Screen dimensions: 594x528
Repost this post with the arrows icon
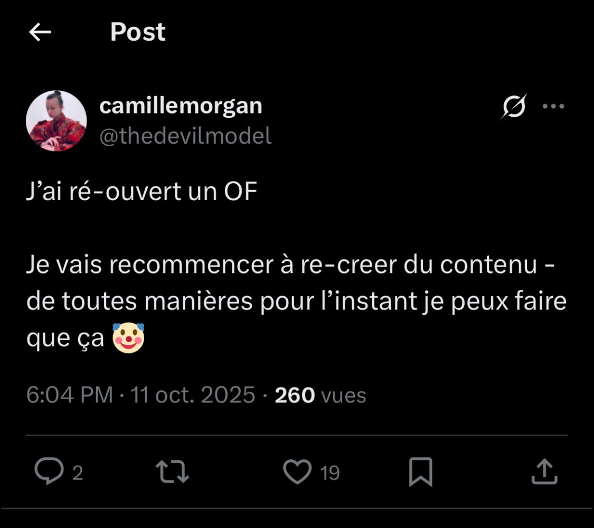pos(174,472)
